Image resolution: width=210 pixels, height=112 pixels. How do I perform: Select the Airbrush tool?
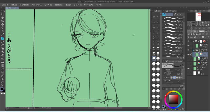click(3, 48)
